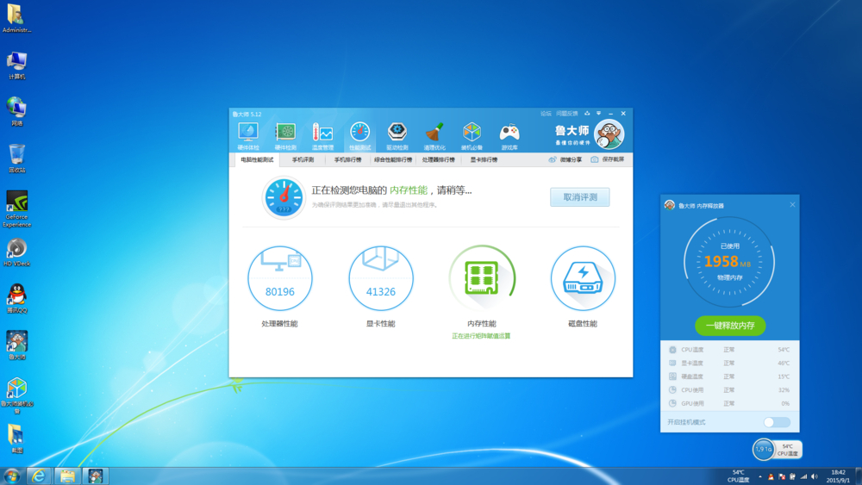Switch to the 手机排行榜 tab

348,160
